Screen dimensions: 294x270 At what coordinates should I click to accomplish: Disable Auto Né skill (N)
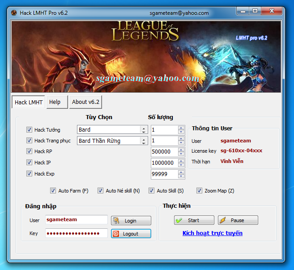100,191
